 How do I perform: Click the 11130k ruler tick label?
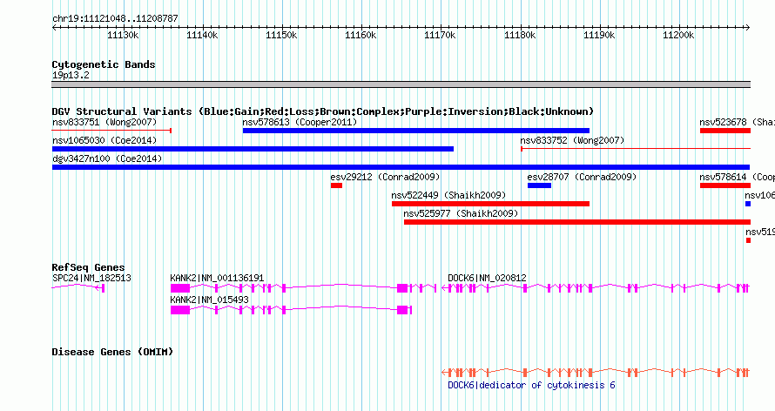tap(123, 35)
